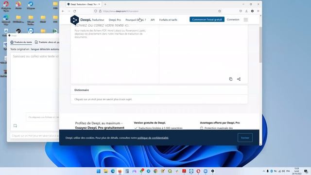Click the Firefox icon in the taskbar

tap(120, 171)
